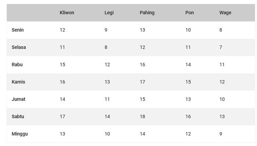Select the Minggu Pon value 12
This screenshot has height=146, width=257.
pos(188,134)
